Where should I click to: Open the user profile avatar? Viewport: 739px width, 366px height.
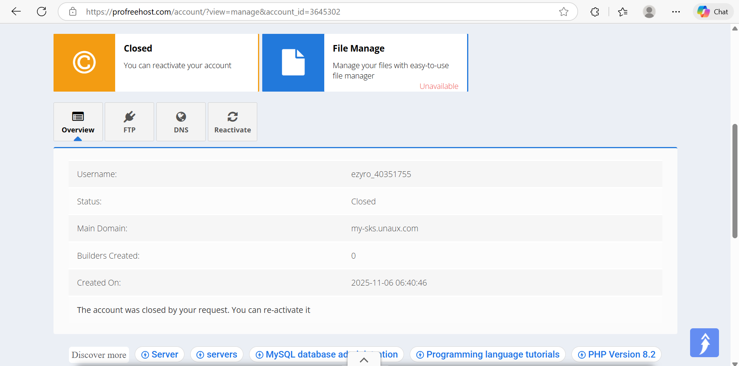click(649, 12)
